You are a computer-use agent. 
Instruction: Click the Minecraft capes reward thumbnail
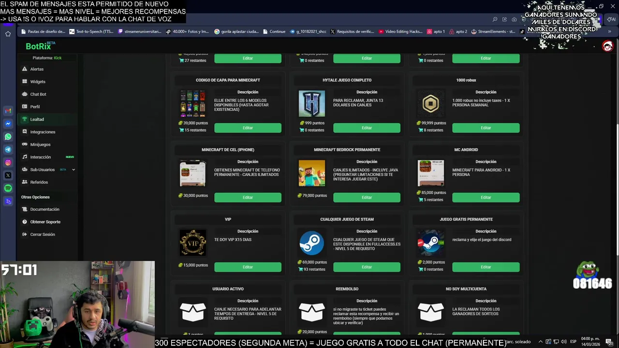[193, 103]
